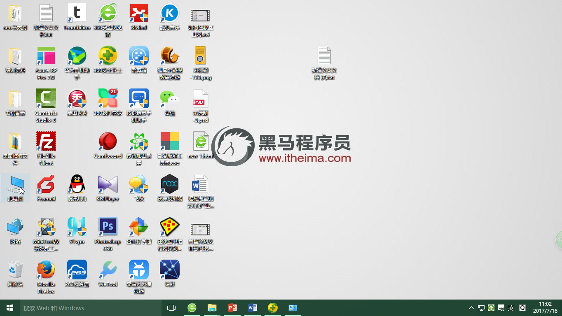This screenshot has height=316, width=562.
Task: Select the new 1.html file
Action: coord(200,145)
